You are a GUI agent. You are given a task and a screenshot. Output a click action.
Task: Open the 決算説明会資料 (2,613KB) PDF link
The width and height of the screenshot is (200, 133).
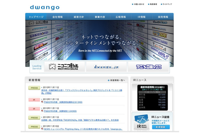coord(63,102)
